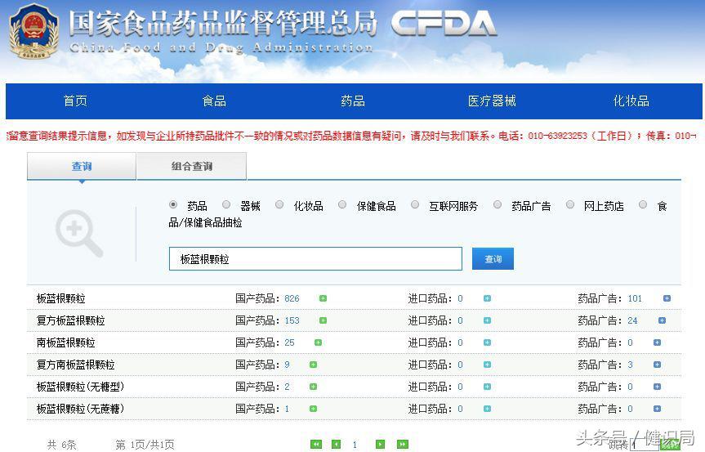The height and width of the screenshot is (452, 705).
Task: Select the 网上药店 radio button
Action: point(569,204)
